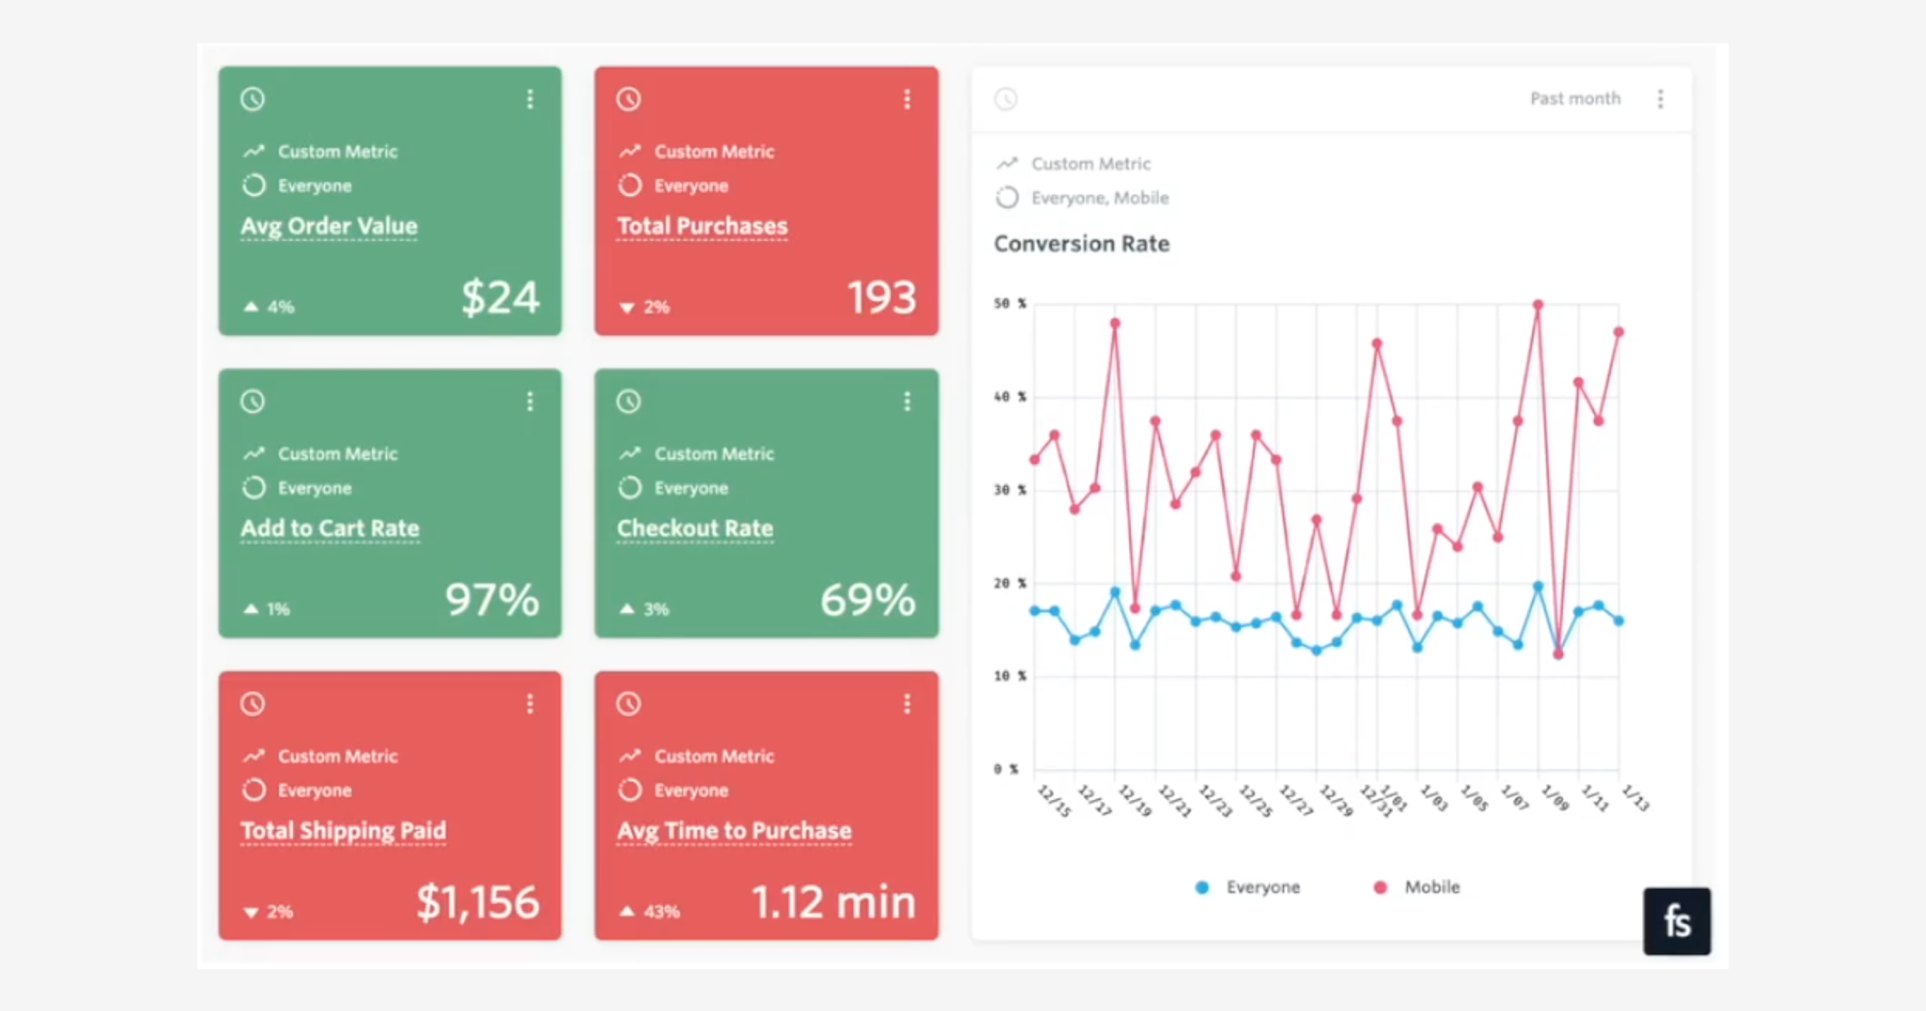This screenshot has width=1926, height=1011.
Task: Open three-dot menu on Avg Order Value card
Action: pos(530,99)
